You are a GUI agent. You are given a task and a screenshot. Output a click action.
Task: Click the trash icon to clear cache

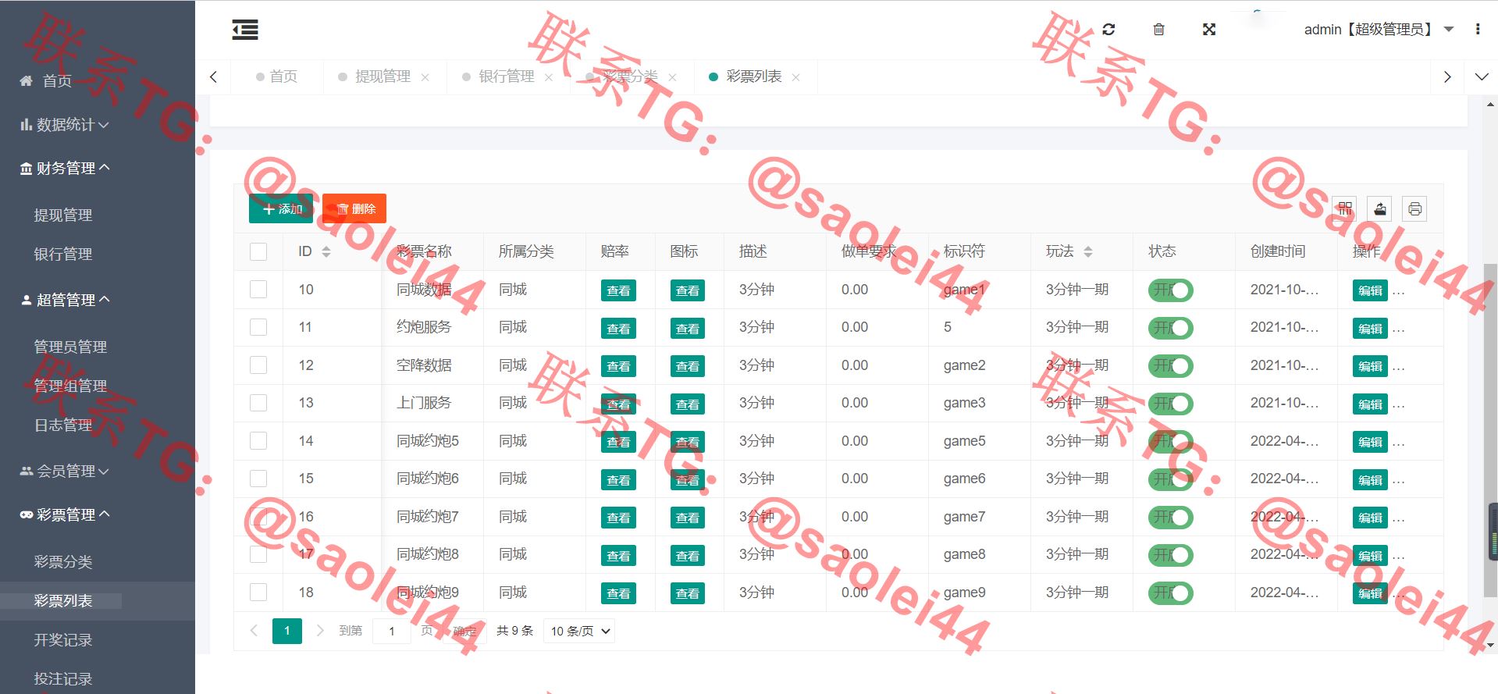(x=1158, y=30)
